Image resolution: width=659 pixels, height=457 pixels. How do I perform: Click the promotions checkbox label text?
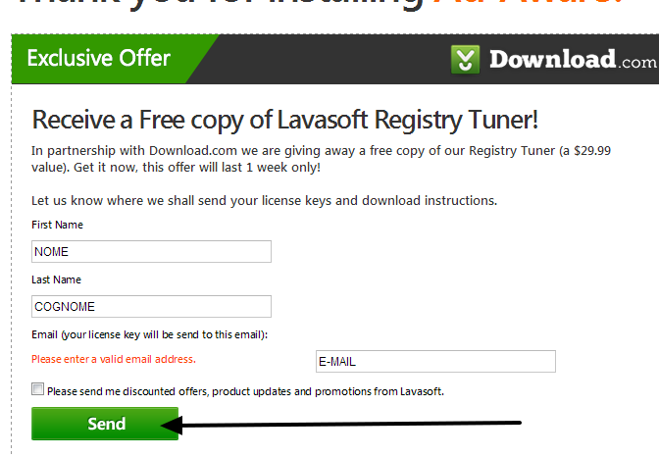click(x=245, y=391)
